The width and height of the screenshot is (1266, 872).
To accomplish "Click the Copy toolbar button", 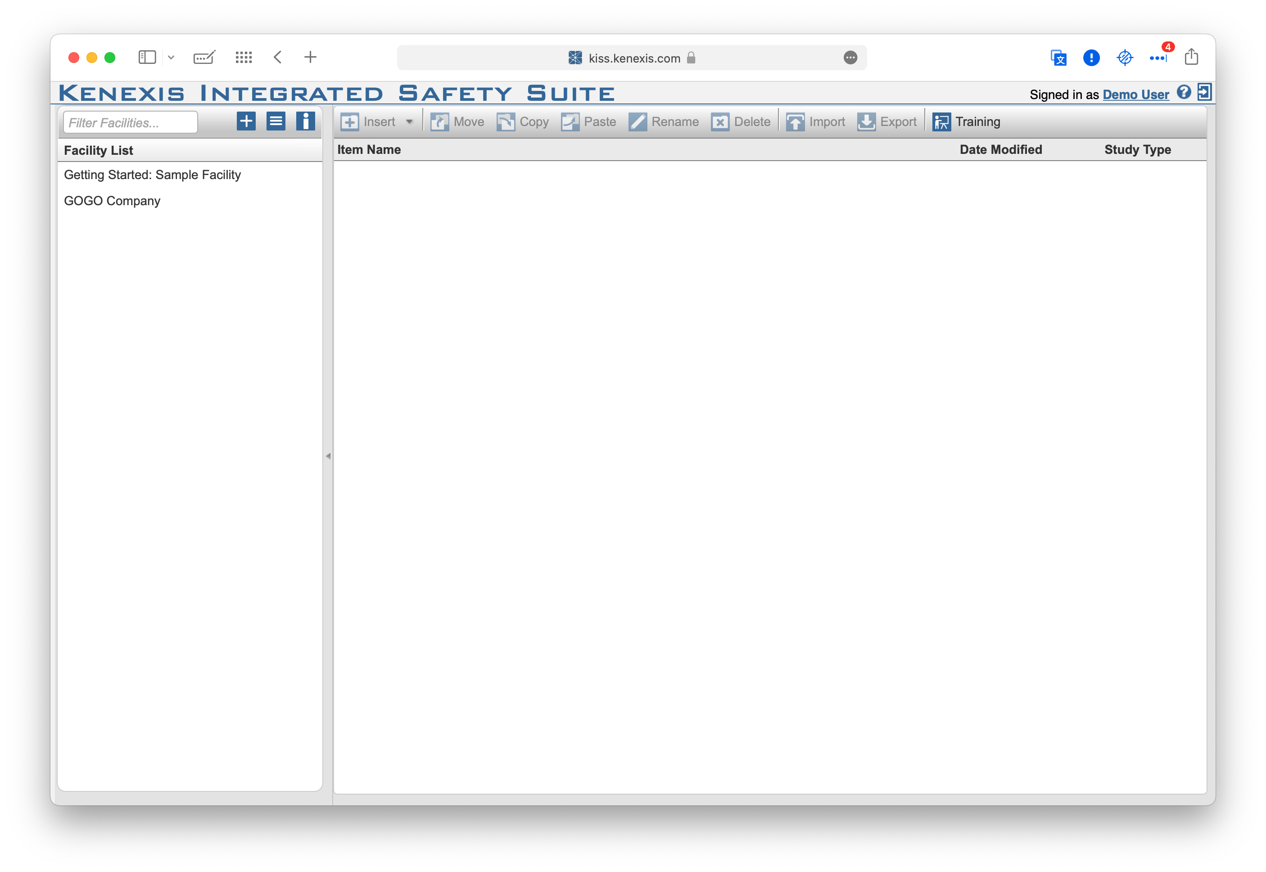I will 523,122.
